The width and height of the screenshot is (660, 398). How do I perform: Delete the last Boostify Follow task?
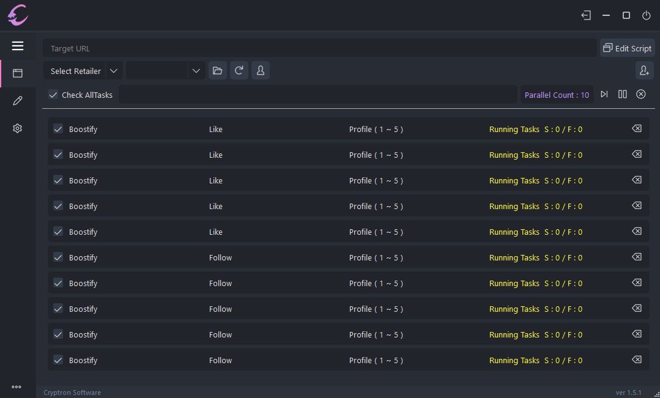point(637,359)
